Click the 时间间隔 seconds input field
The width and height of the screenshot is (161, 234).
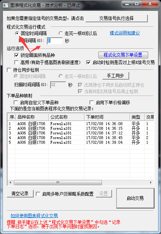pos(55,41)
